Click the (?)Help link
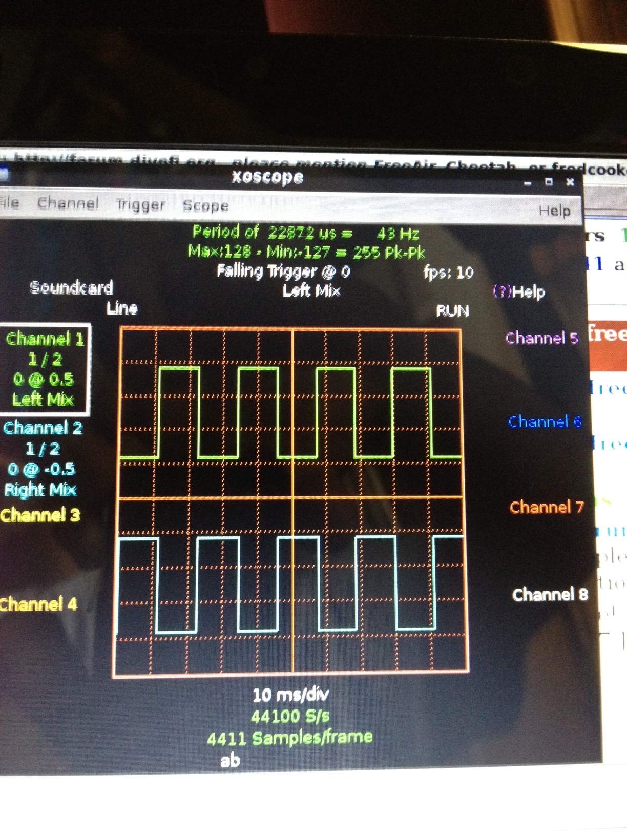627x836 pixels. [x=519, y=292]
